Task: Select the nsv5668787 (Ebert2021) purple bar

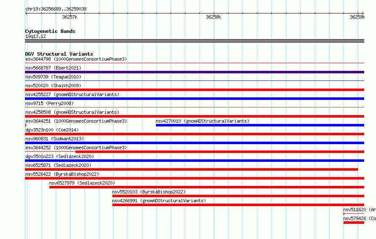Action: pos(194,72)
